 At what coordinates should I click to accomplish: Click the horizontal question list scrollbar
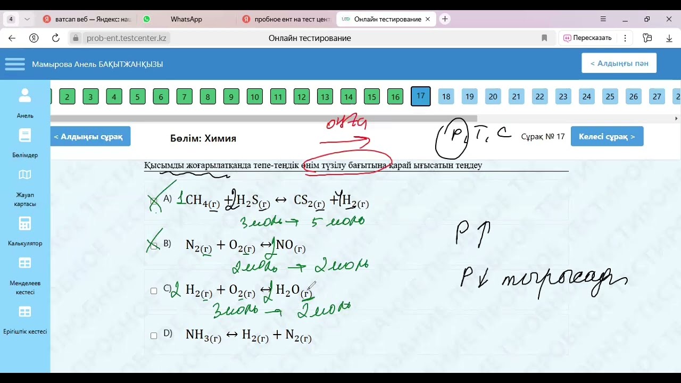(x=264, y=118)
